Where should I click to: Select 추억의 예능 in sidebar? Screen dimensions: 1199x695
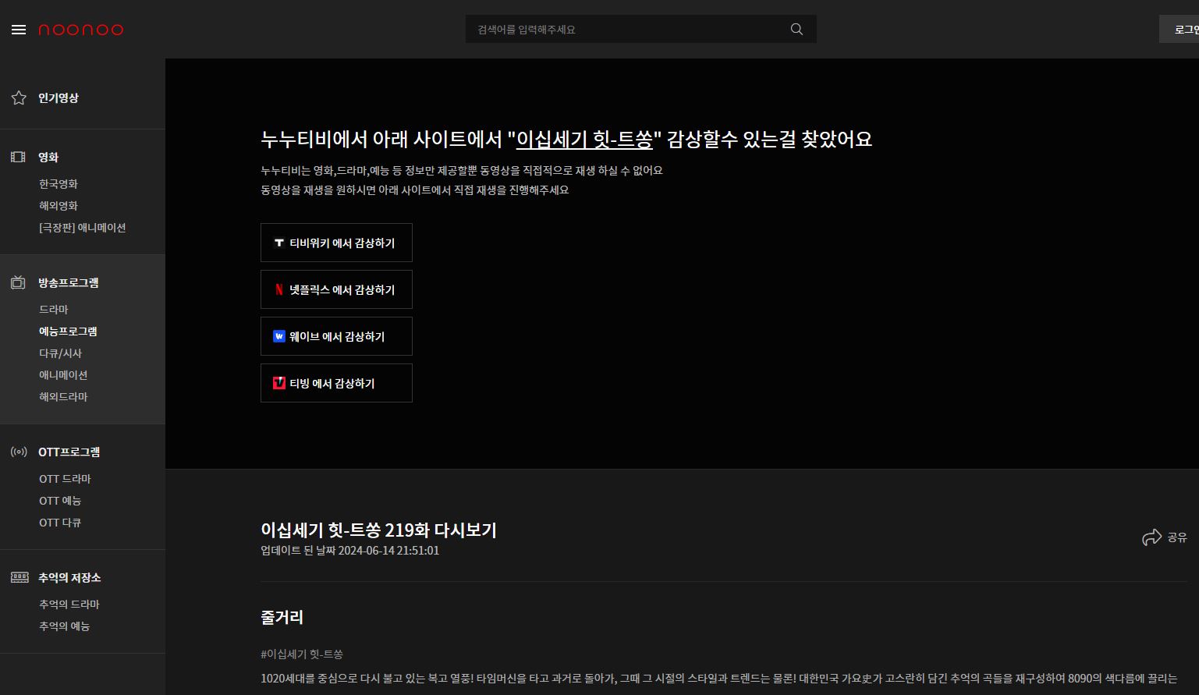65,626
